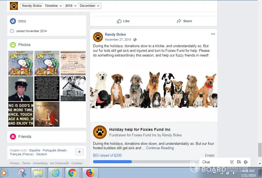Screen dimensions: 262x178
Task: Click the Continue Reading link
Action: pos(160,148)
